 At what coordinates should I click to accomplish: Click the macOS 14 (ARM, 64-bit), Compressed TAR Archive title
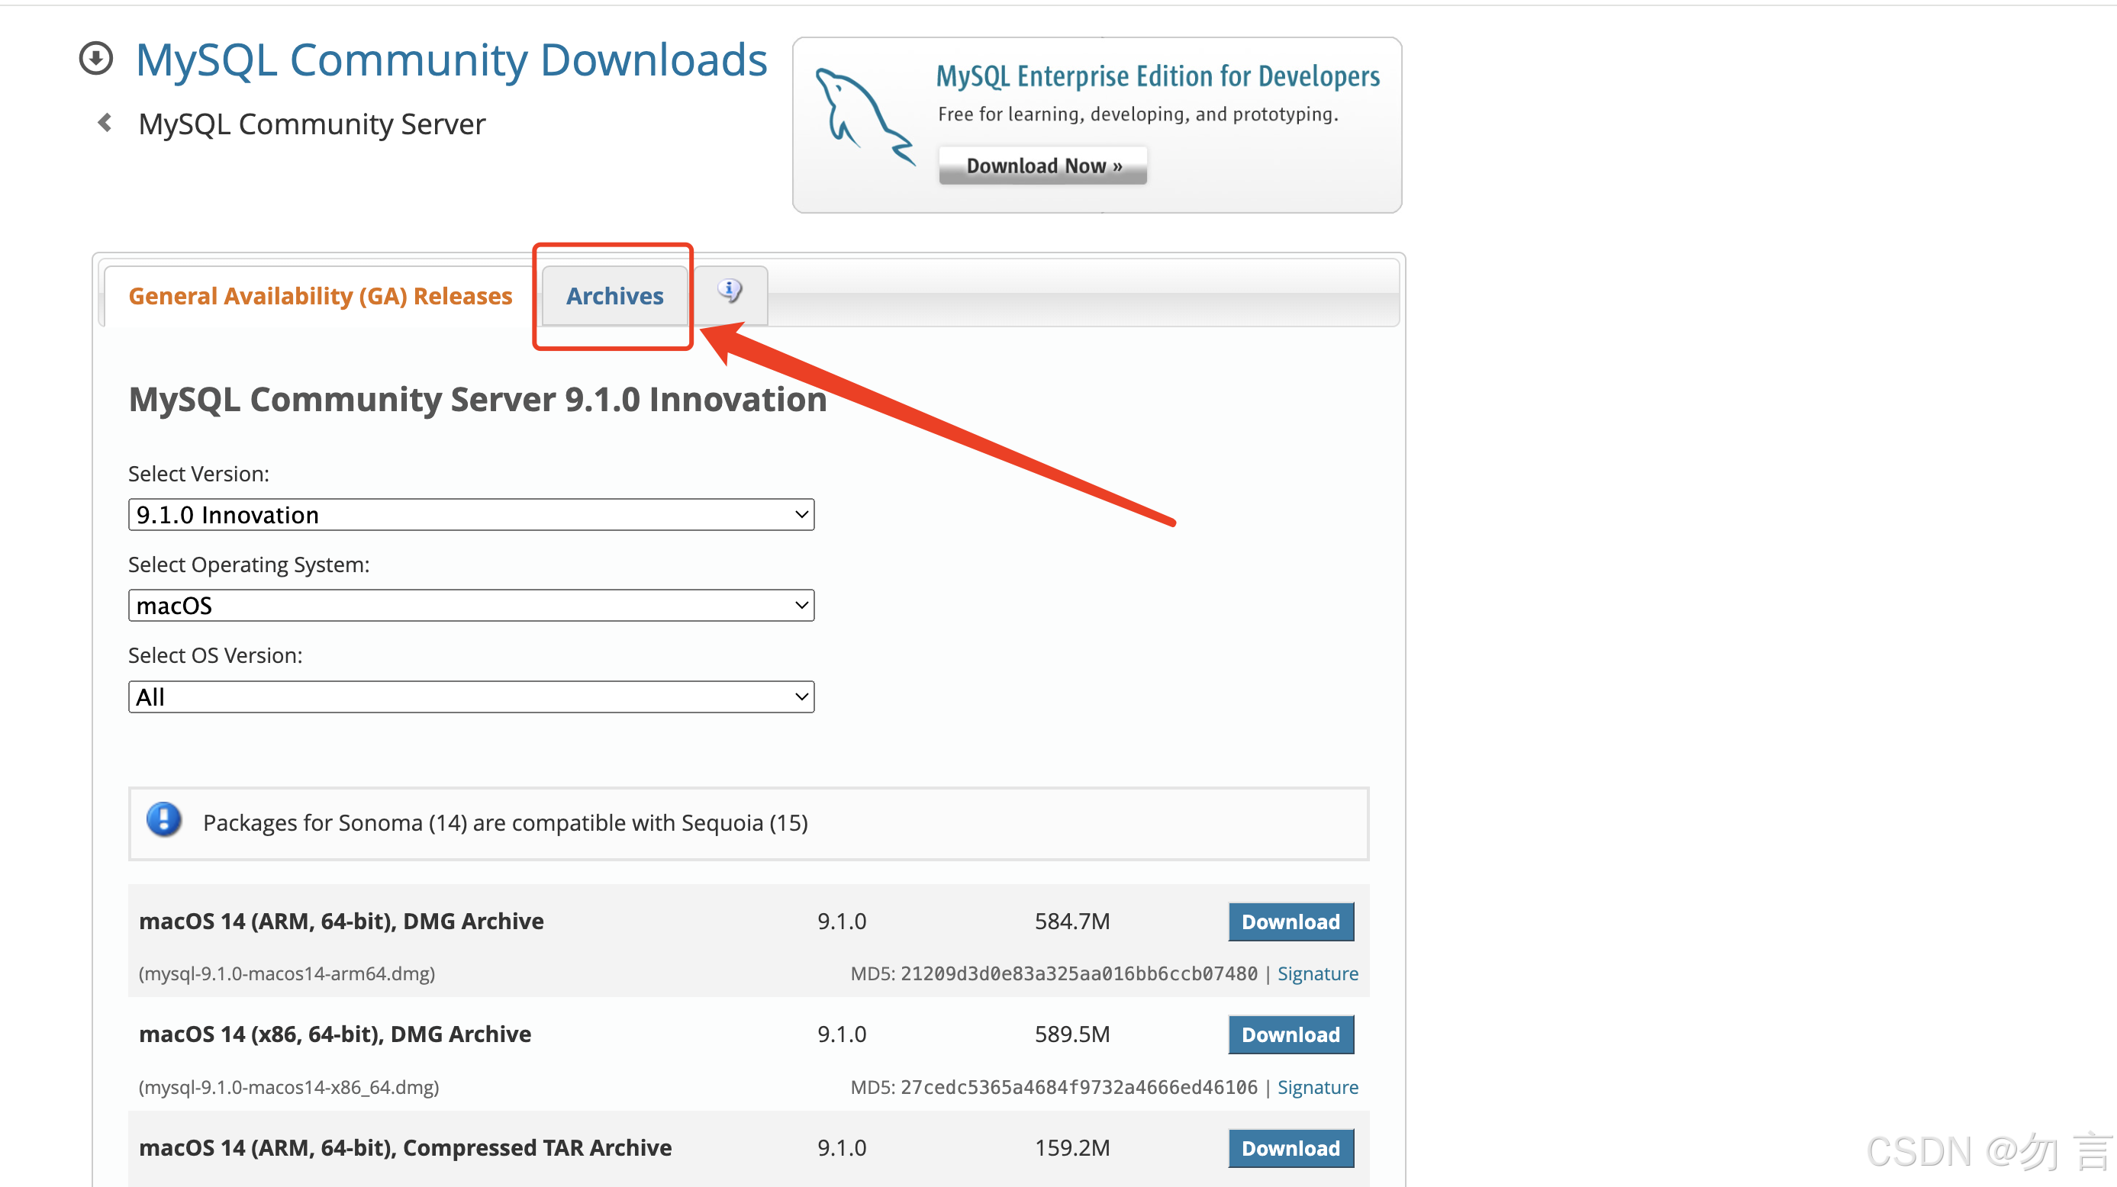405,1148
